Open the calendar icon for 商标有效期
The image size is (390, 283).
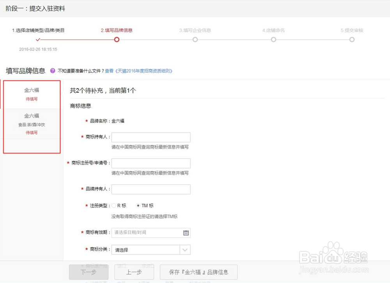(186, 233)
